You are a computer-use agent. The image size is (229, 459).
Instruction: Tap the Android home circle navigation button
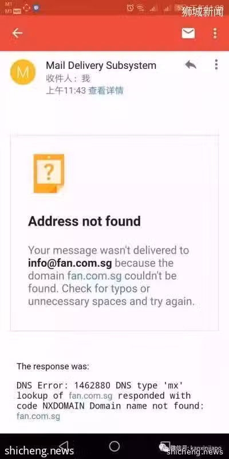click(x=114, y=446)
